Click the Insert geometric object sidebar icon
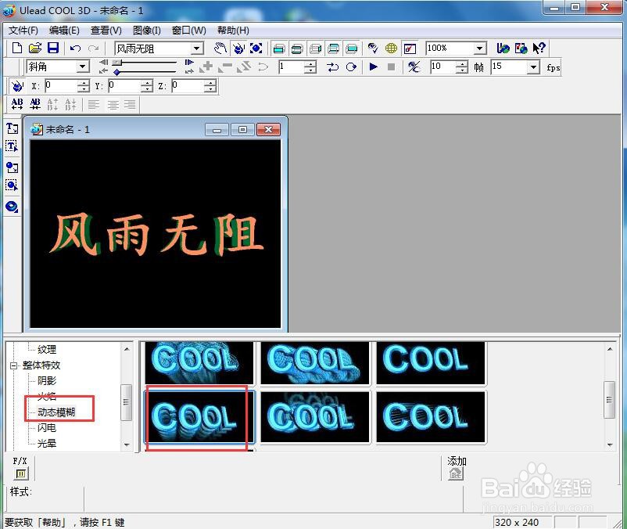The image size is (627, 529). point(12,207)
